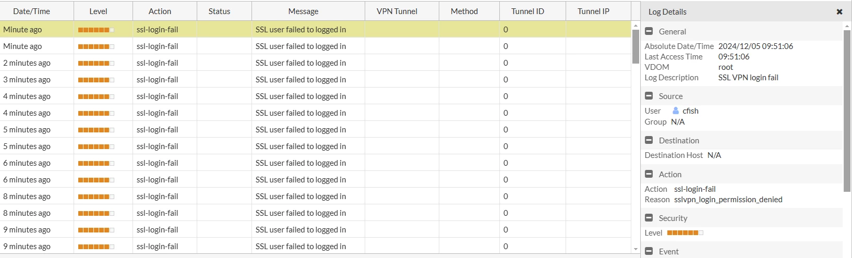Click the user icon beside cfish
Image resolution: width=852 pixels, height=258 pixels.
676,110
